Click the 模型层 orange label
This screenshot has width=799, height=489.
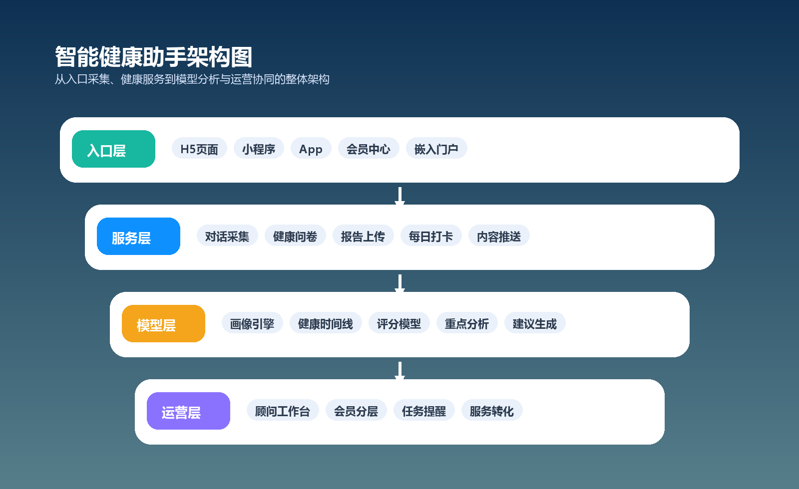(163, 324)
